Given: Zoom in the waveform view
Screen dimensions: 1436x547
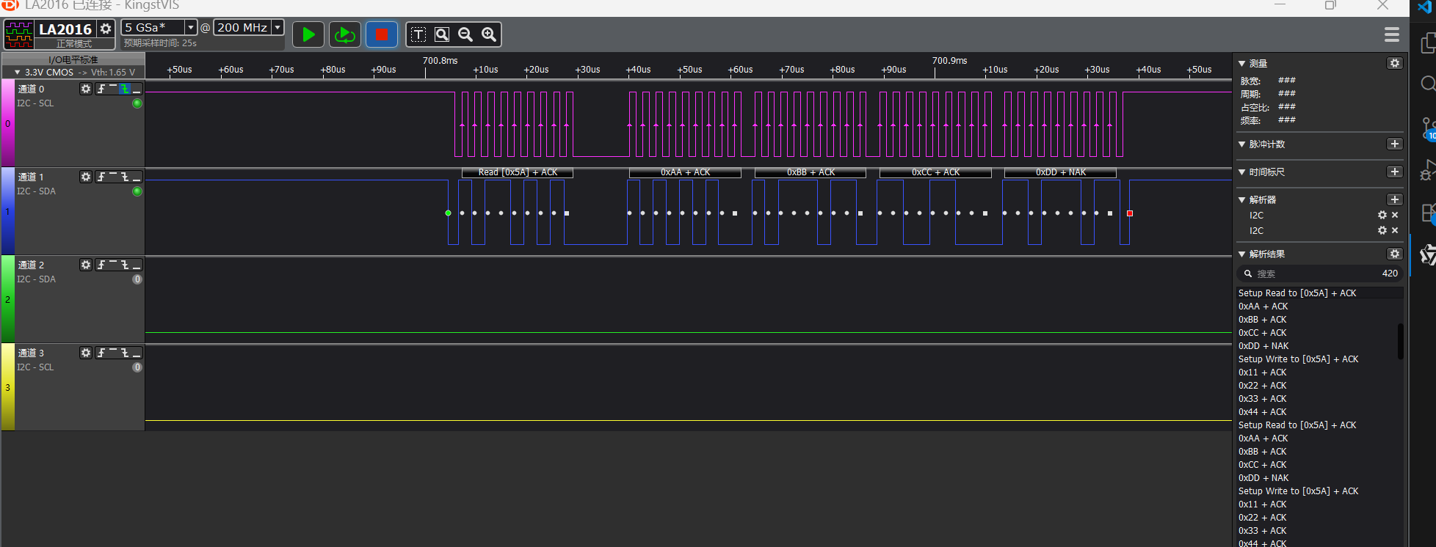Looking at the screenshot, I should tap(489, 34).
